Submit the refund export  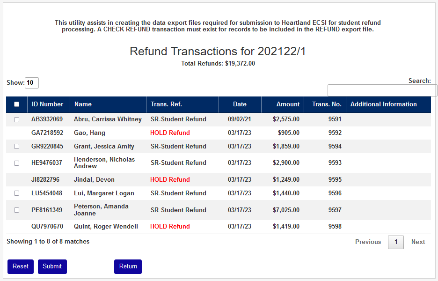click(x=52, y=266)
